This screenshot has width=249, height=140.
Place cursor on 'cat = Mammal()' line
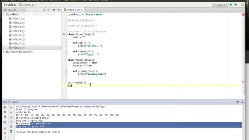[x=77, y=82]
